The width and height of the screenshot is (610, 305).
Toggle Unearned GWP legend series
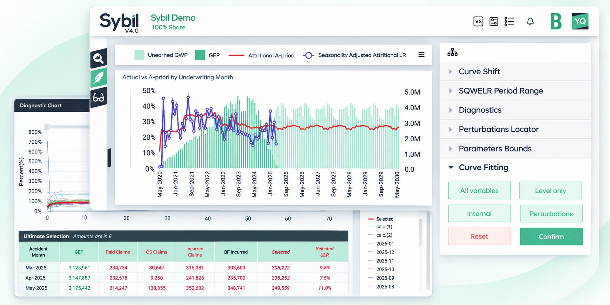(161, 55)
